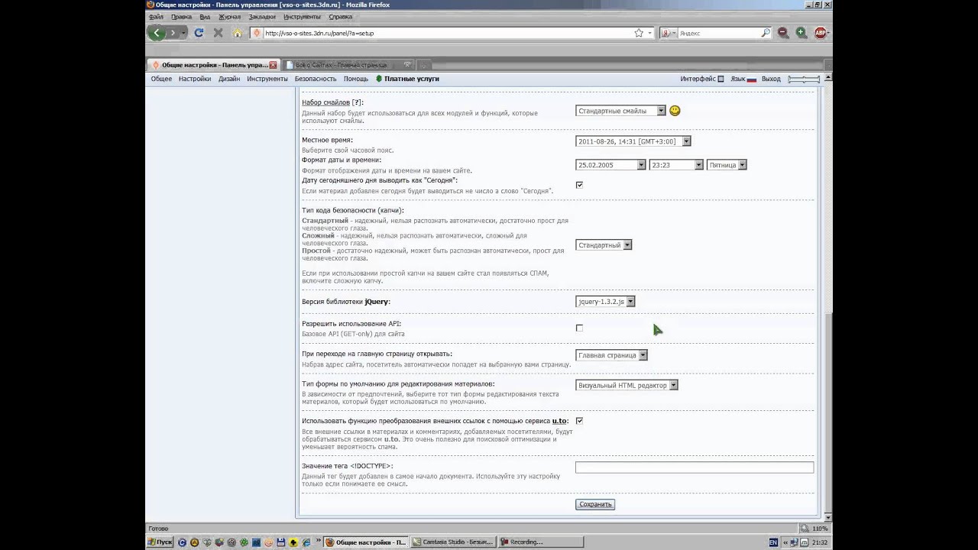Viewport: 978px width, 550px height.
Task: Open the Справка menu
Action: click(x=341, y=17)
